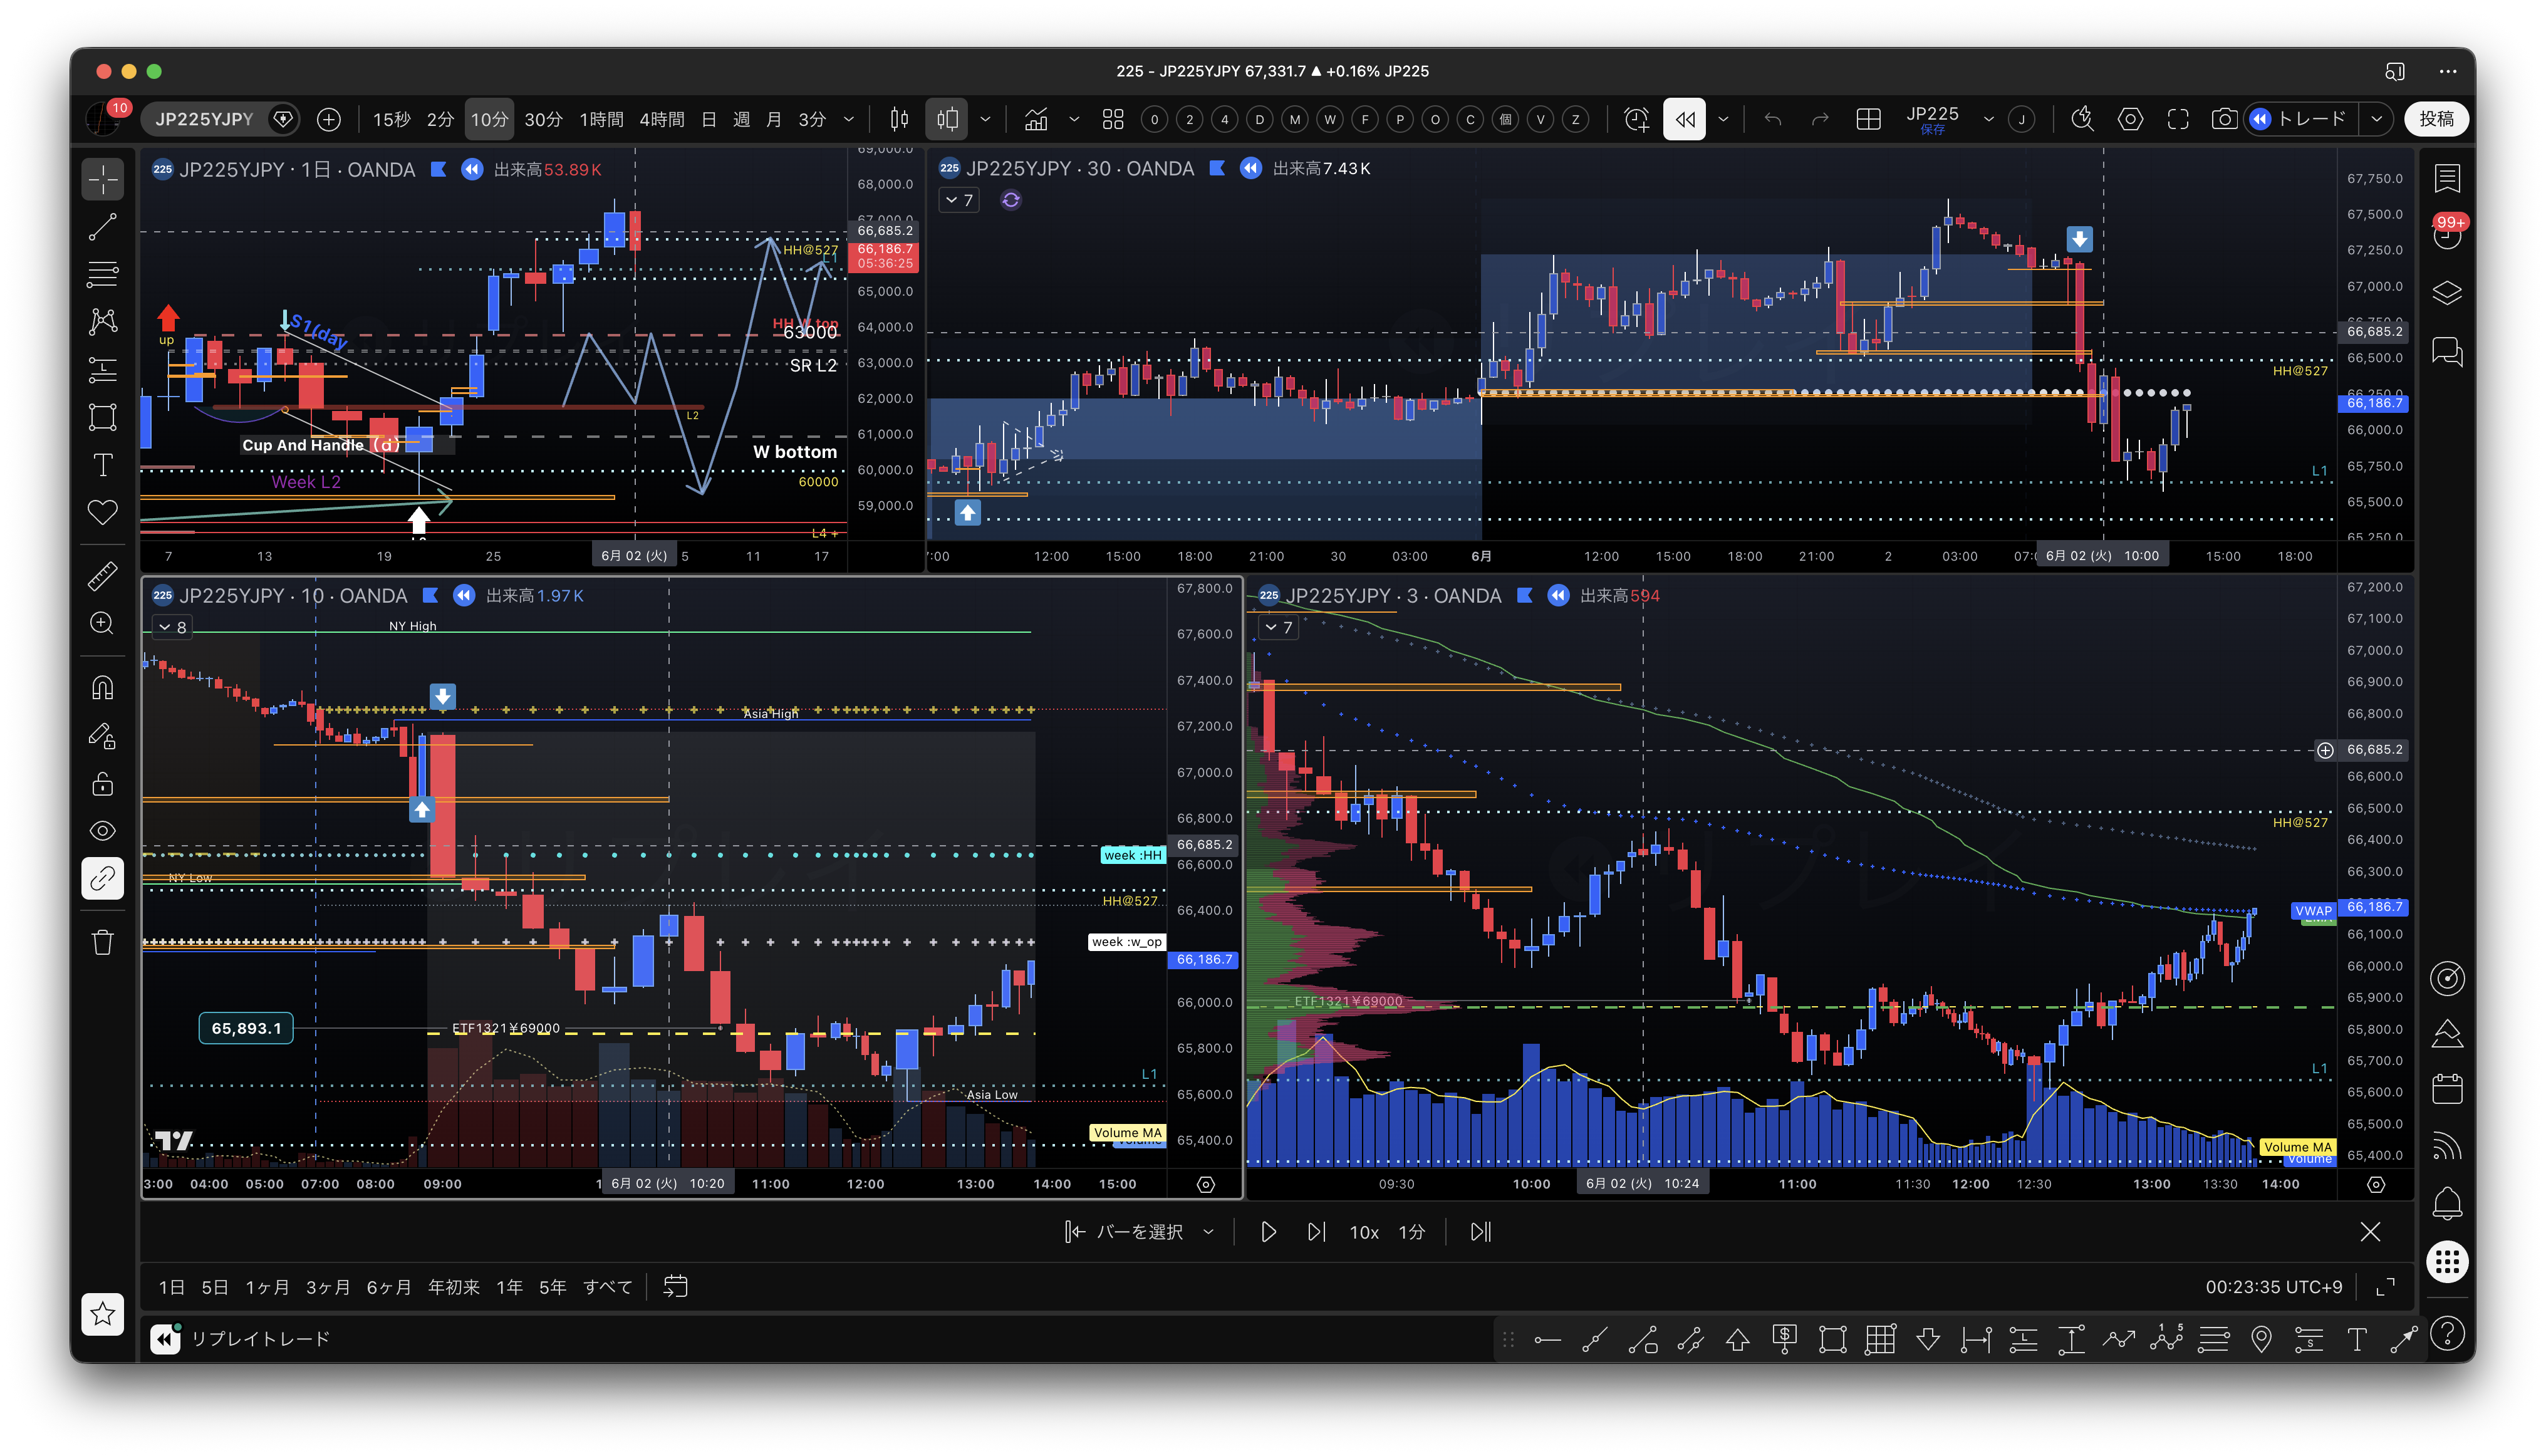This screenshot has width=2546, height=1456.
Task: Click the undo arrow
Action: click(x=1772, y=119)
